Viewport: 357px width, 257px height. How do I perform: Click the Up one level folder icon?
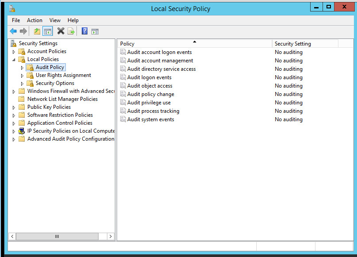pos(37,31)
